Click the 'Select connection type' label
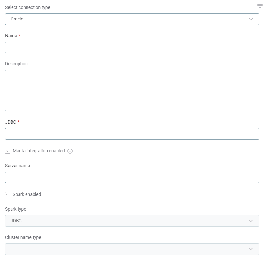The width and height of the screenshot is (269, 259). (x=27, y=7)
